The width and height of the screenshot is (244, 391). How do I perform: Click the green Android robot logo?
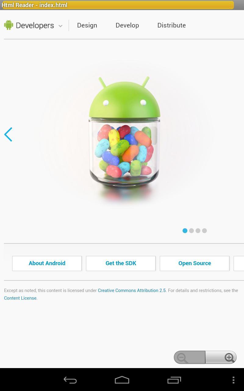click(x=9, y=25)
